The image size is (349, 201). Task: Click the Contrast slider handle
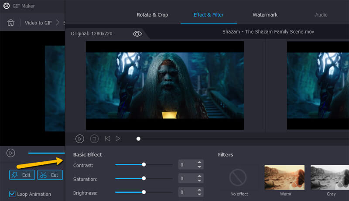[144, 164]
